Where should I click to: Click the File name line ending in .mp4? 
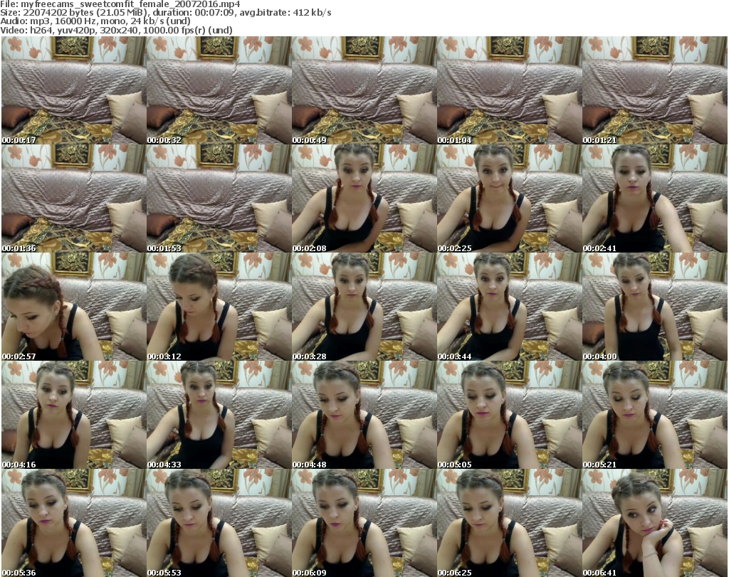[120, 4]
